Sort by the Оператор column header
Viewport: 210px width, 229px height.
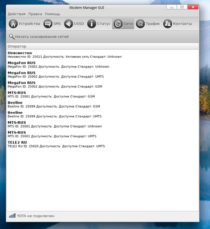tap(103, 46)
